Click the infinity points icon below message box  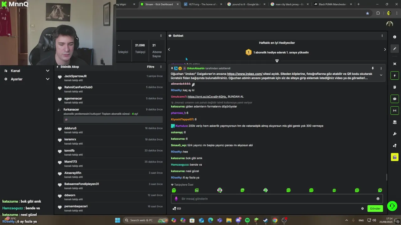coord(179,208)
